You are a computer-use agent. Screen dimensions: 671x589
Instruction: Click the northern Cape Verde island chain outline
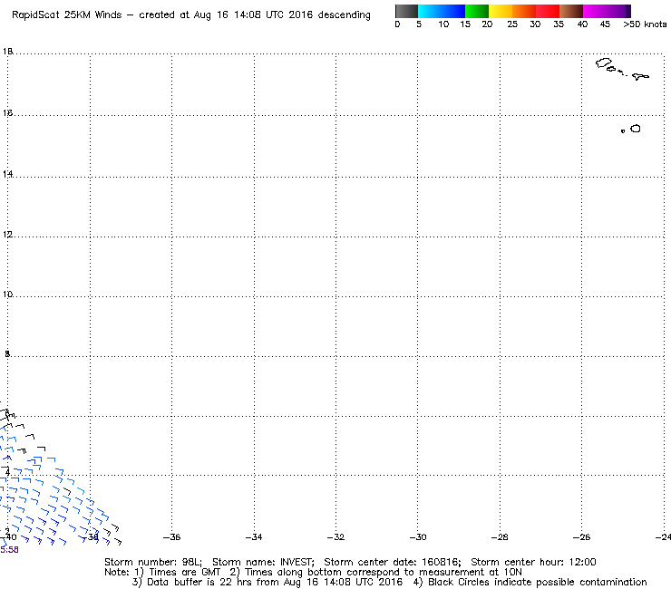click(622, 69)
